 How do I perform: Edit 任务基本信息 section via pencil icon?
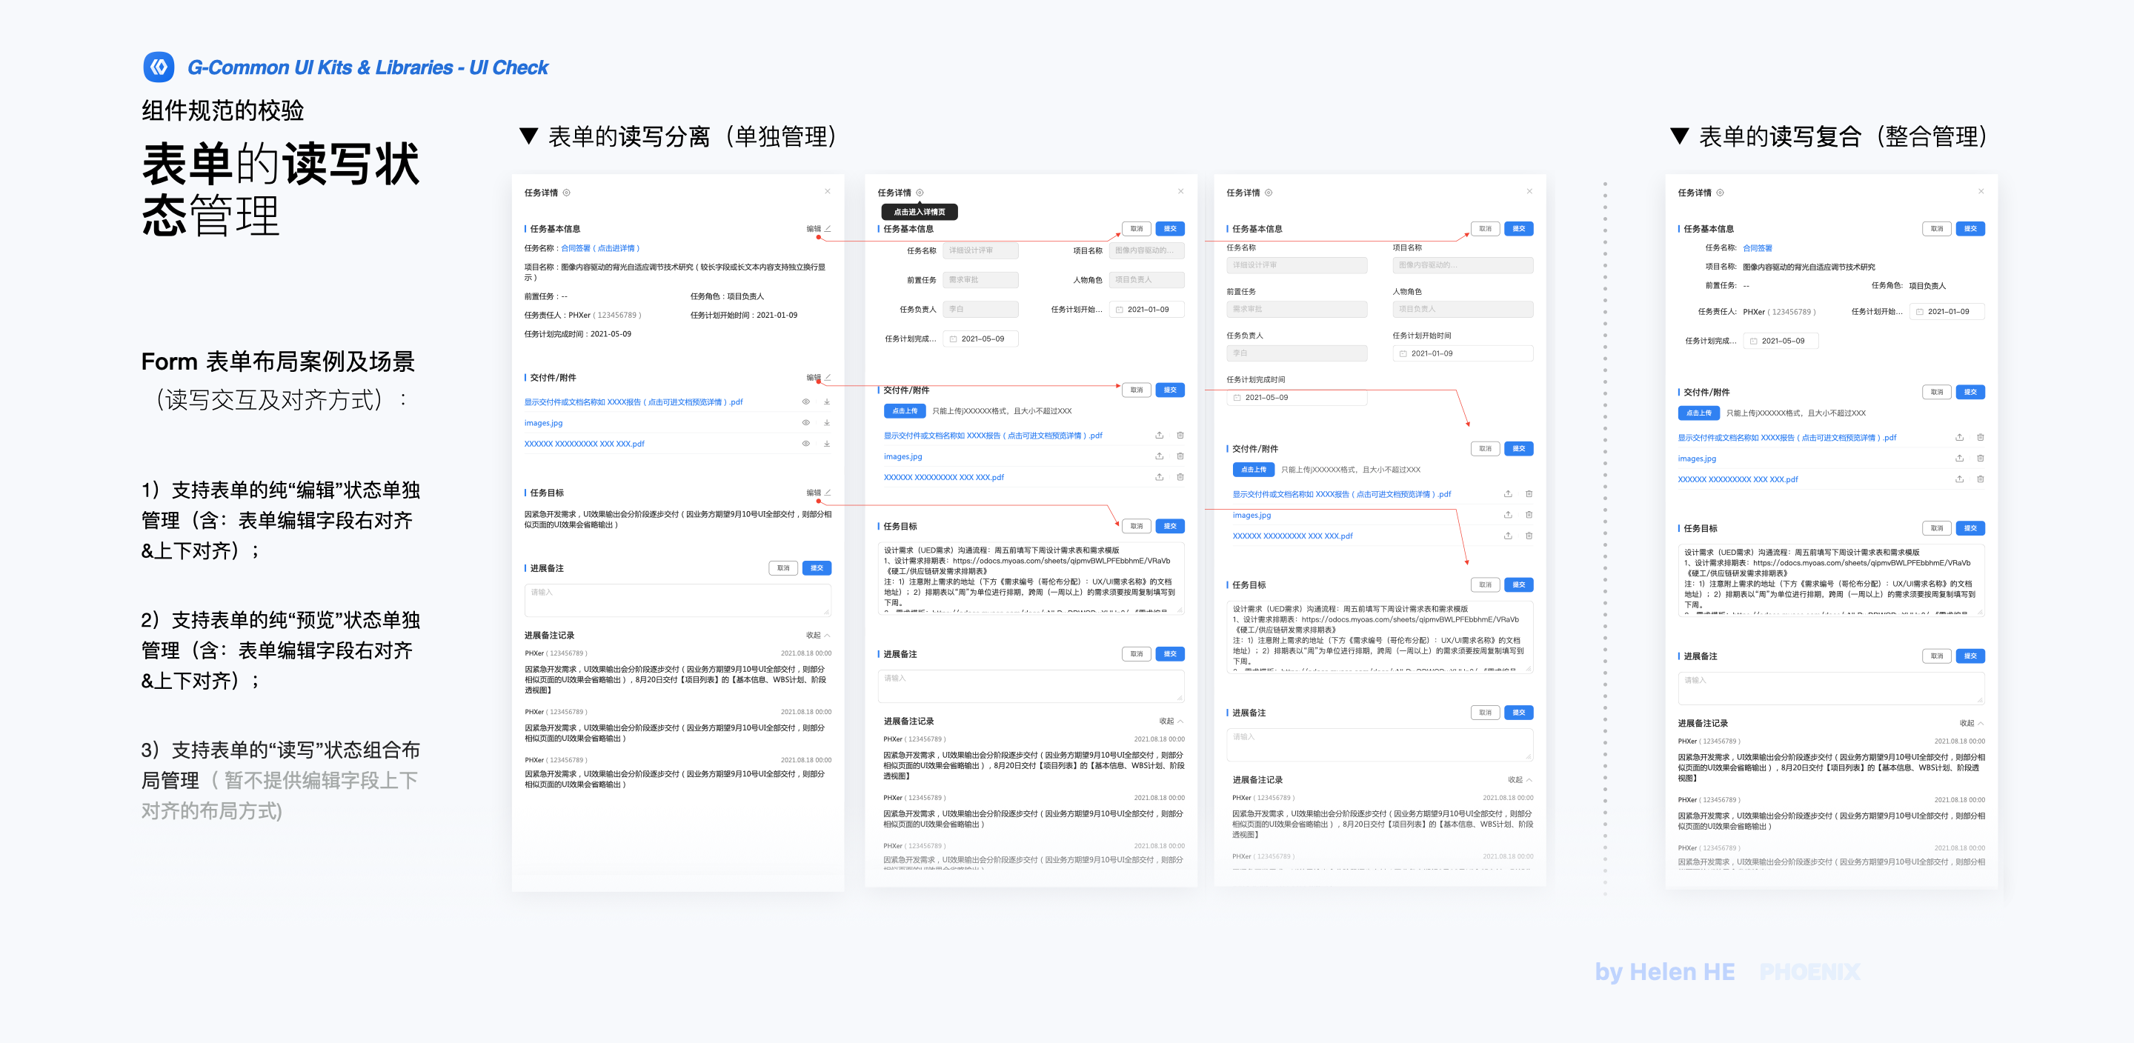coord(827,229)
